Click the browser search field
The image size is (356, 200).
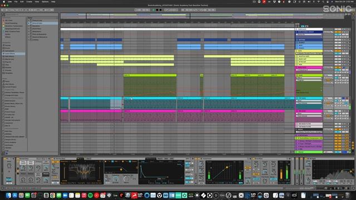pos(31,14)
